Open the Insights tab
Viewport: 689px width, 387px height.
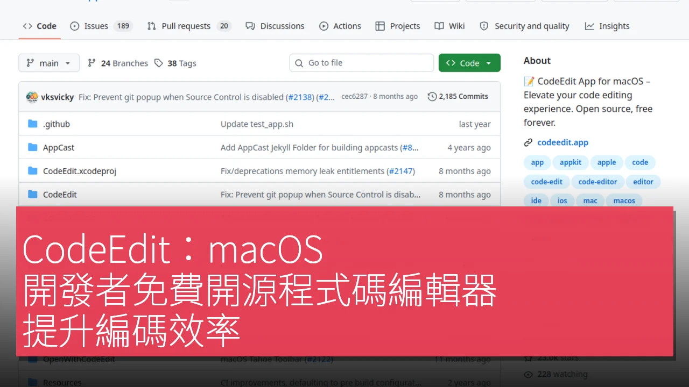(607, 26)
